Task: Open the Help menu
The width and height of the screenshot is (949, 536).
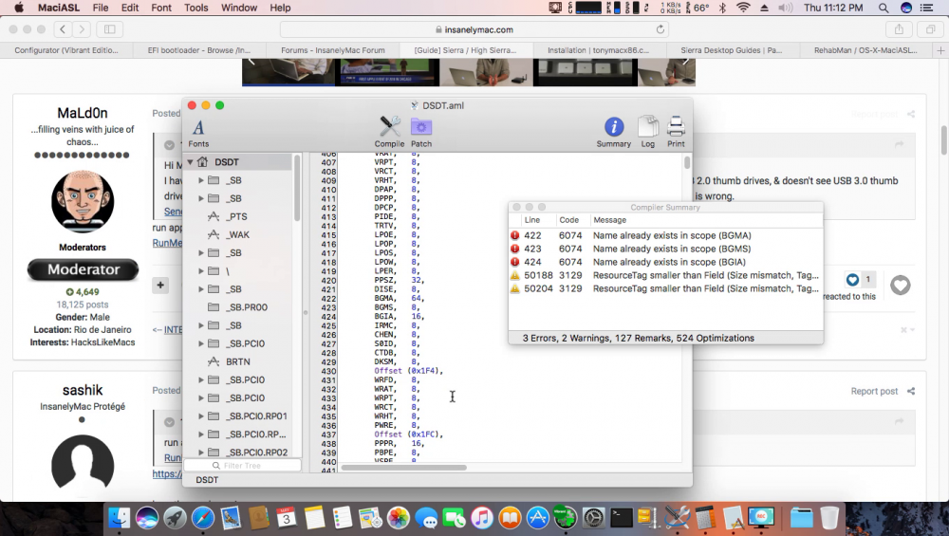Action: (280, 8)
